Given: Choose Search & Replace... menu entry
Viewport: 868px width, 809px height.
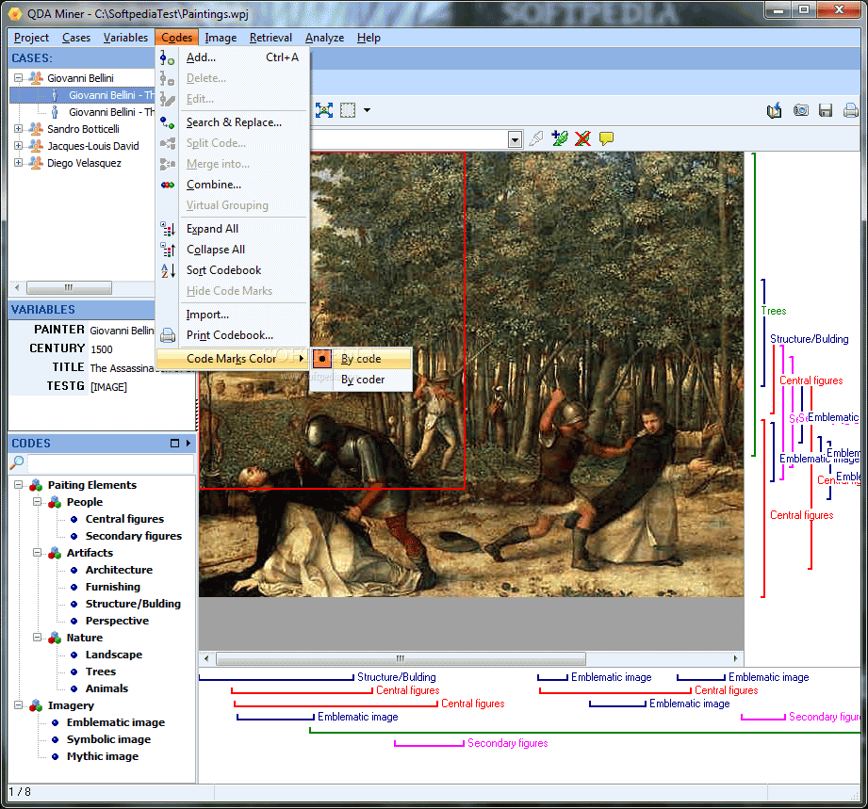Looking at the screenshot, I should click(233, 122).
